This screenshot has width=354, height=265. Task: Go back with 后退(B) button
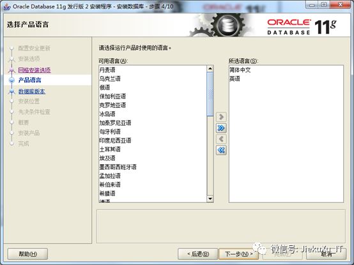[x=198, y=254]
